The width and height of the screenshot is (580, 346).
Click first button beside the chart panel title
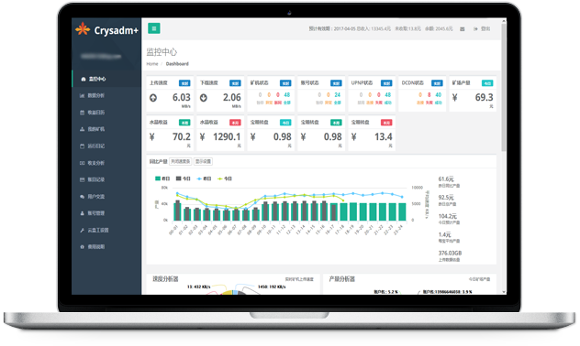coord(181,162)
